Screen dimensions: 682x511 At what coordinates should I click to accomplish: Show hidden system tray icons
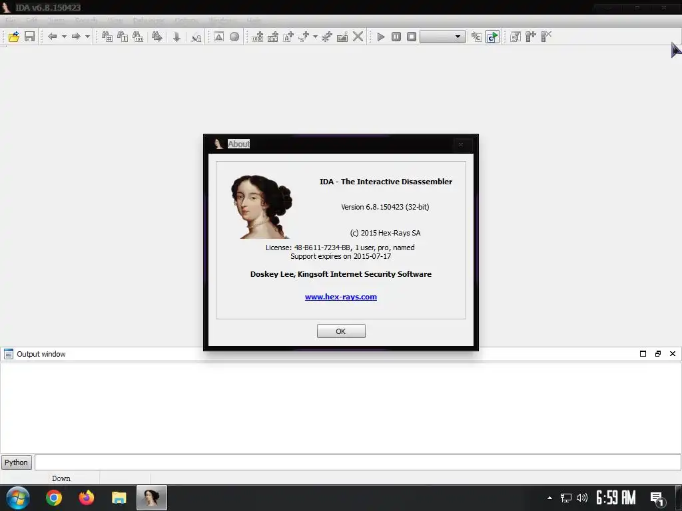click(x=549, y=498)
